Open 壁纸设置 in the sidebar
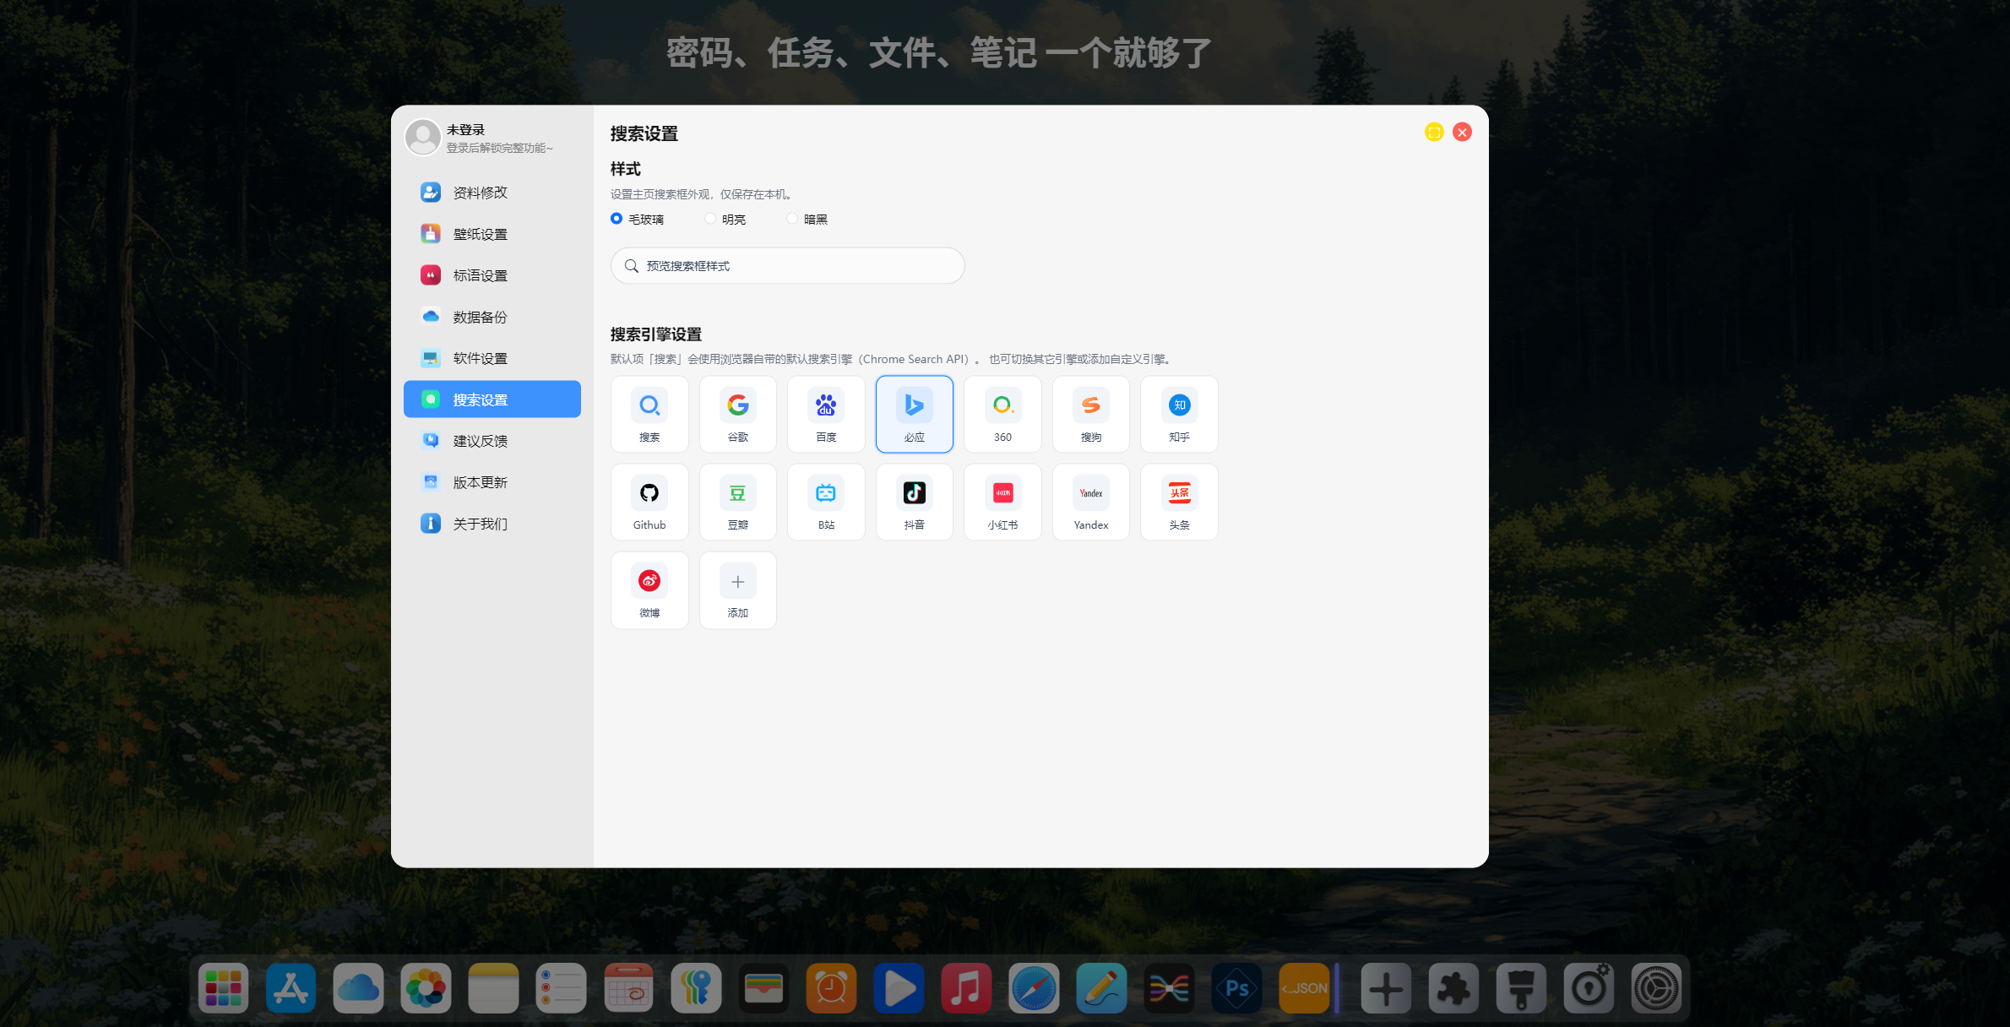This screenshot has height=1027, width=2010. pyautogui.click(x=492, y=234)
